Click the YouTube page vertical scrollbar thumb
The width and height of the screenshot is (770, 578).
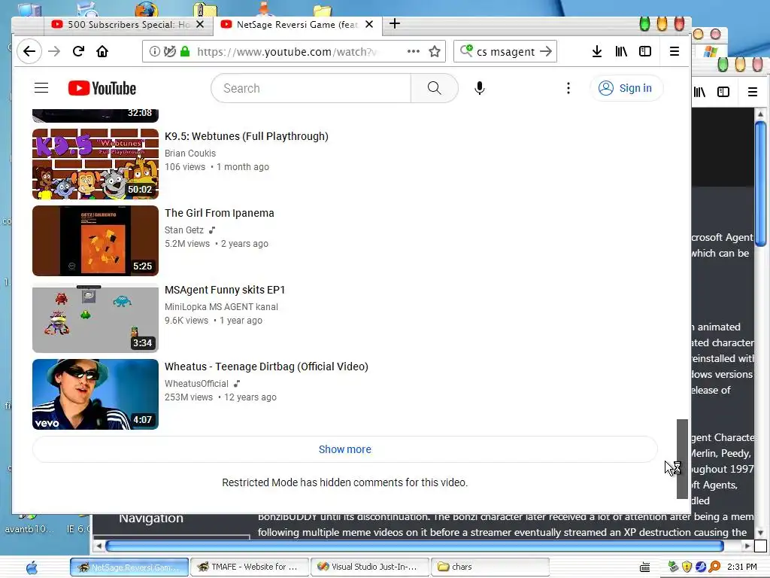click(682, 459)
